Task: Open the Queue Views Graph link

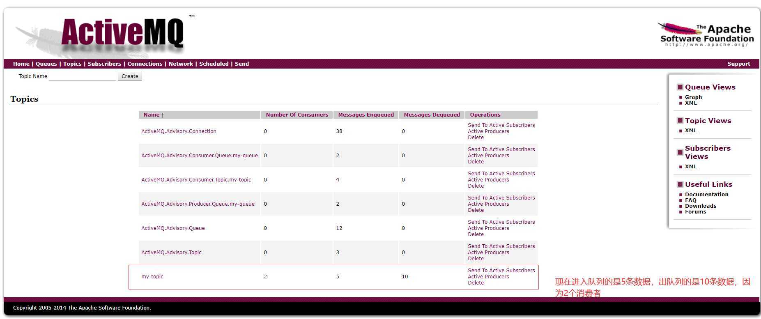Action: 693,97
